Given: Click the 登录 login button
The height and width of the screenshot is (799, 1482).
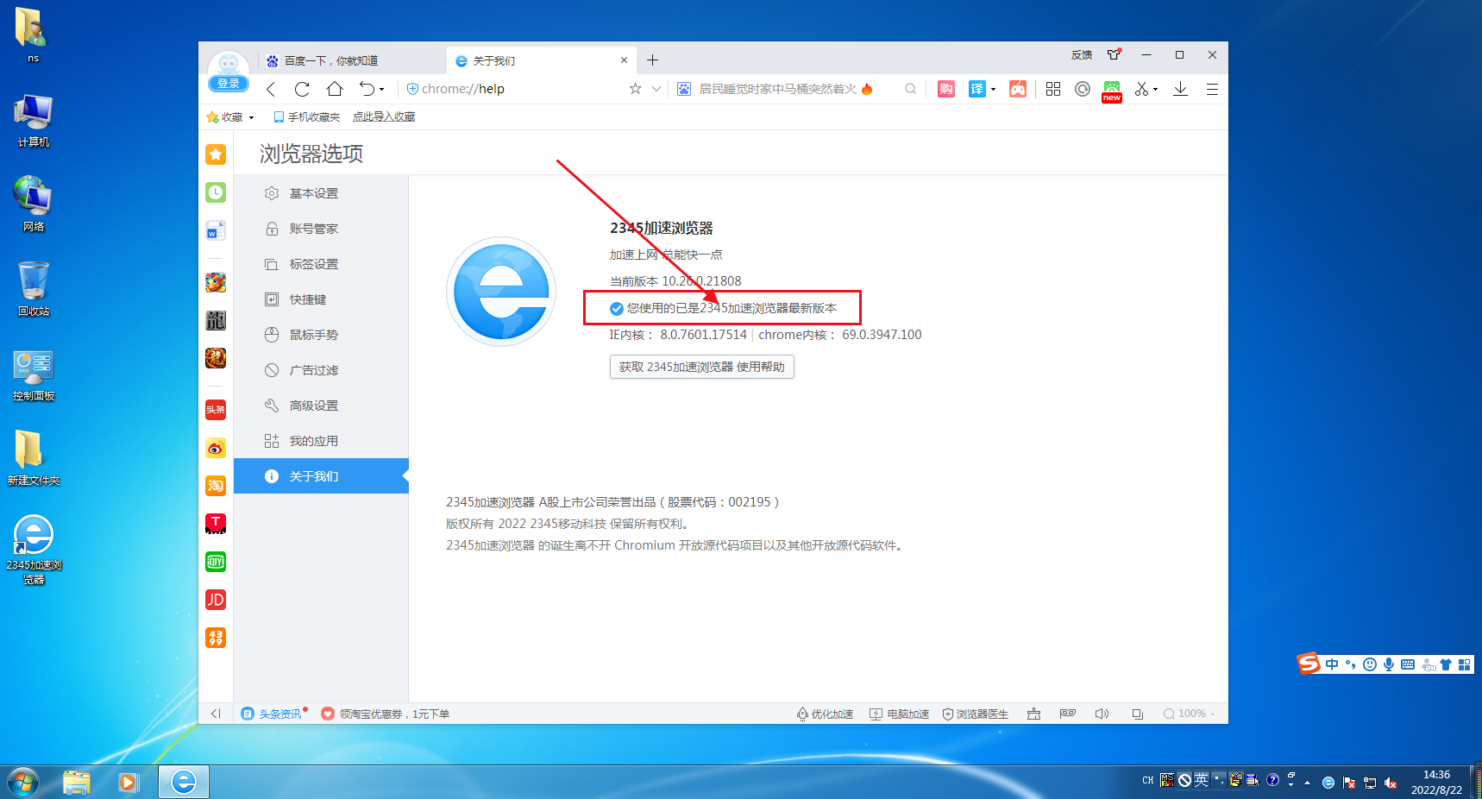Looking at the screenshot, I should click(229, 84).
